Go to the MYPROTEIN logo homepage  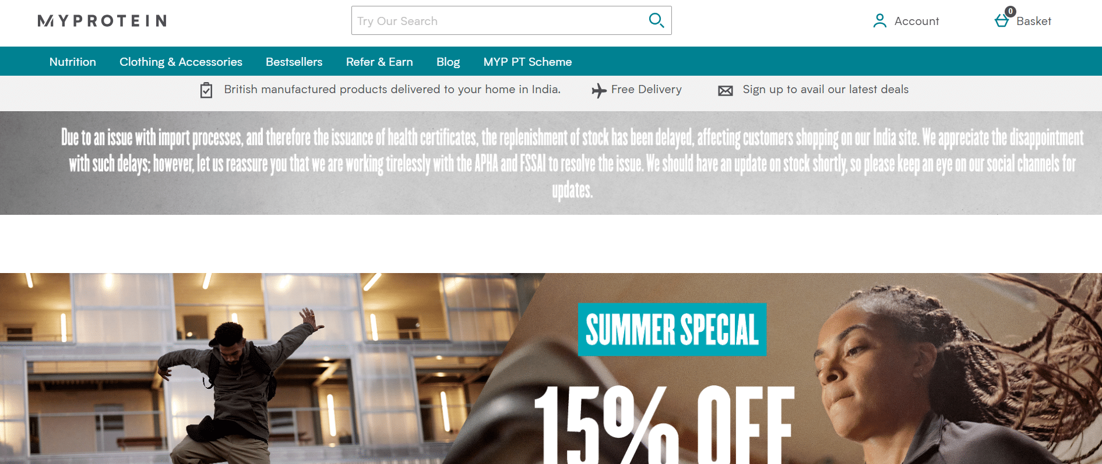point(102,21)
